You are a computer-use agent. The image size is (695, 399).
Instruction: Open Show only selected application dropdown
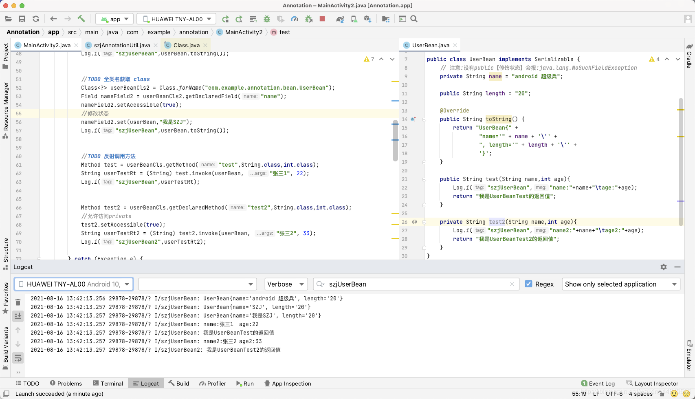click(621, 284)
